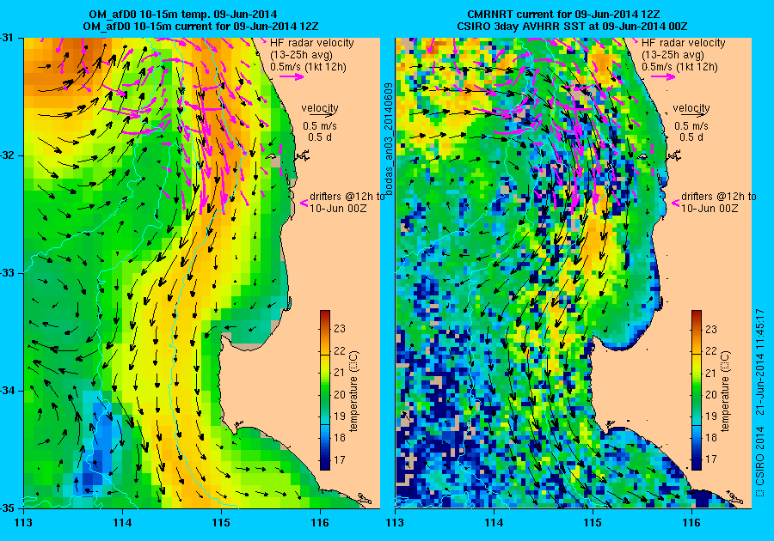The image size is (774, 541).
Task: Click the 20 tick on right color bar
Action: coord(711,394)
